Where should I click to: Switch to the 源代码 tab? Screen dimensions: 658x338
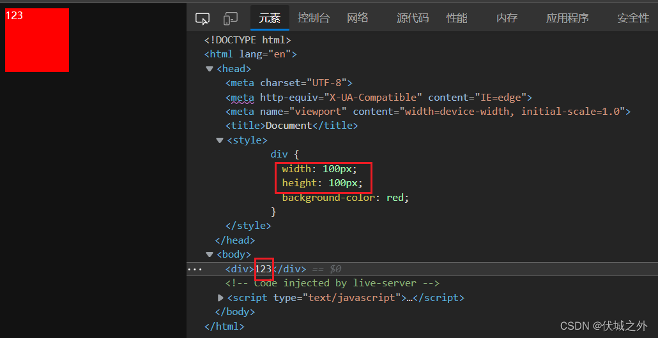413,18
